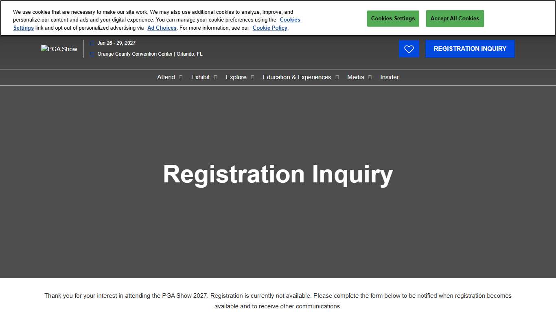Click the PGA Show logo
This screenshot has height=312, width=556.
click(59, 49)
